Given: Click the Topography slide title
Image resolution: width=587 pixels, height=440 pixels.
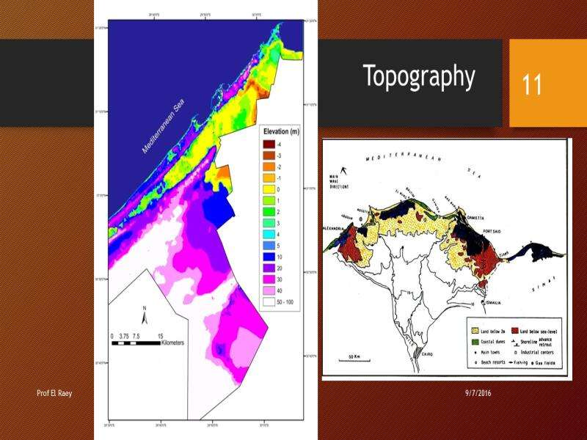Looking at the screenshot, I should click(418, 77).
